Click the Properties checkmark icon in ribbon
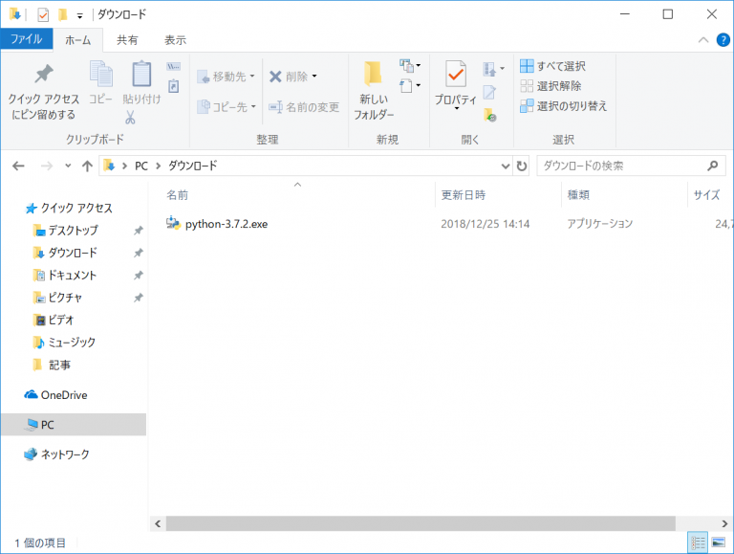This screenshot has width=734, height=554. point(456,74)
